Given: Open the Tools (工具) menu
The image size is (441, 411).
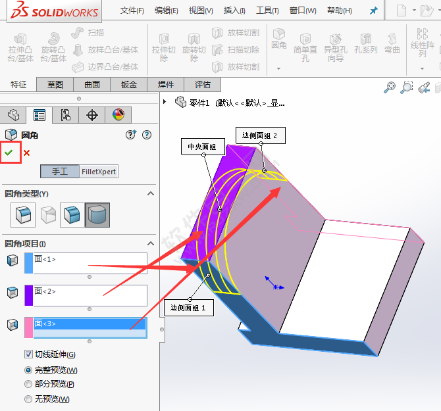Looking at the screenshot, I should pyautogui.click(x=267, y=11).
